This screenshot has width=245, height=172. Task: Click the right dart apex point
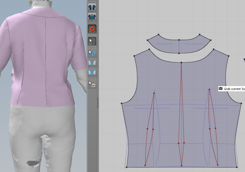click(x=209, y=89)
